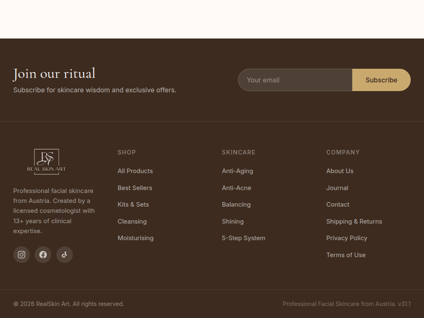Screen dimensions: 424x318
Task: Select the Anti-Aging skincare link
Action: coord(237,171)
